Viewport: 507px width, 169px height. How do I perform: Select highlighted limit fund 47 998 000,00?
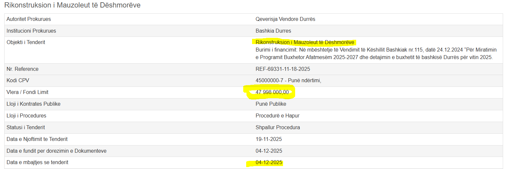click(272, 92)
